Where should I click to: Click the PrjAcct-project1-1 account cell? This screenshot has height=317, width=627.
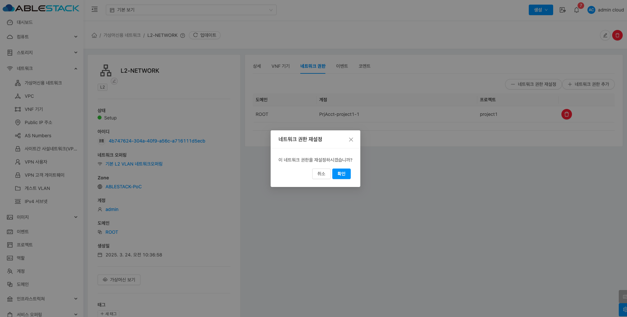(339, 114)
